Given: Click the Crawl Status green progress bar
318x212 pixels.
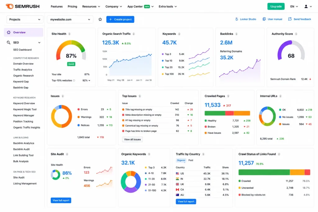Looking at the screenshot, I should click(264, 172).
